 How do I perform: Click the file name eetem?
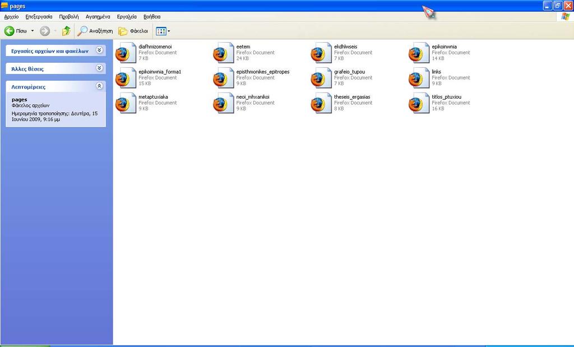click(x=243, y=47)
